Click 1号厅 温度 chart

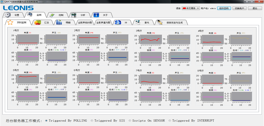coord(27,56)
